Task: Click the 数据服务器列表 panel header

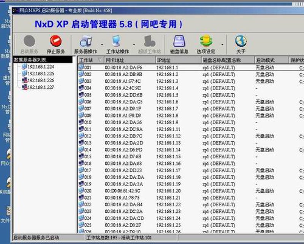Action: click(43, 60)
